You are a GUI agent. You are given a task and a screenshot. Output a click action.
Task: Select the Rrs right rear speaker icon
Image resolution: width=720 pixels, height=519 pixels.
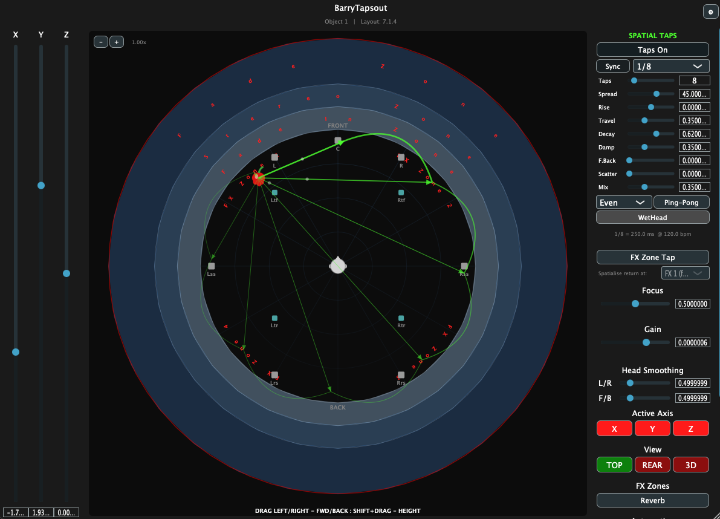pos(401,375)
